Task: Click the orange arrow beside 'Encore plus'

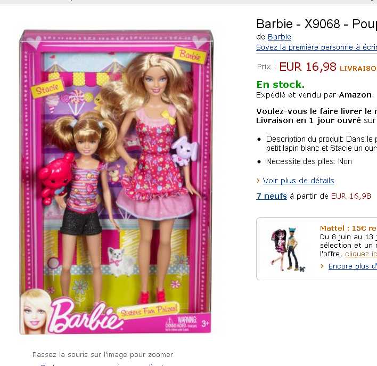Action: [322, 266]
